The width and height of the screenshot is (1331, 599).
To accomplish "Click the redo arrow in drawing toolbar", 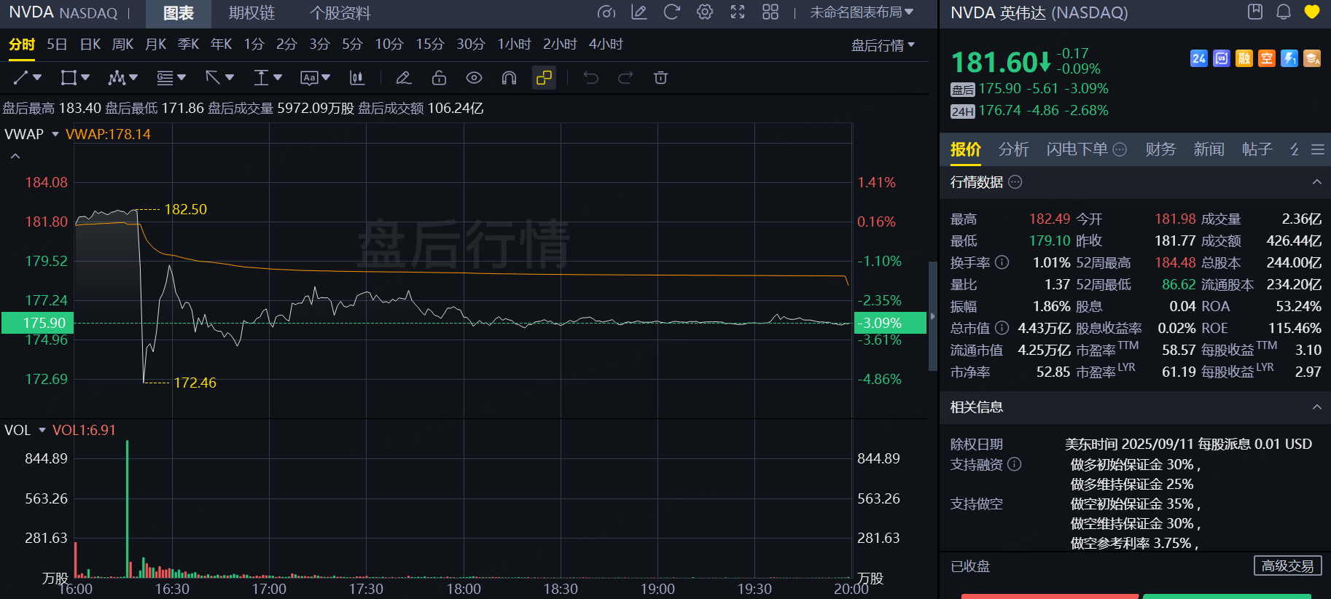I will (x=625, y=77).
